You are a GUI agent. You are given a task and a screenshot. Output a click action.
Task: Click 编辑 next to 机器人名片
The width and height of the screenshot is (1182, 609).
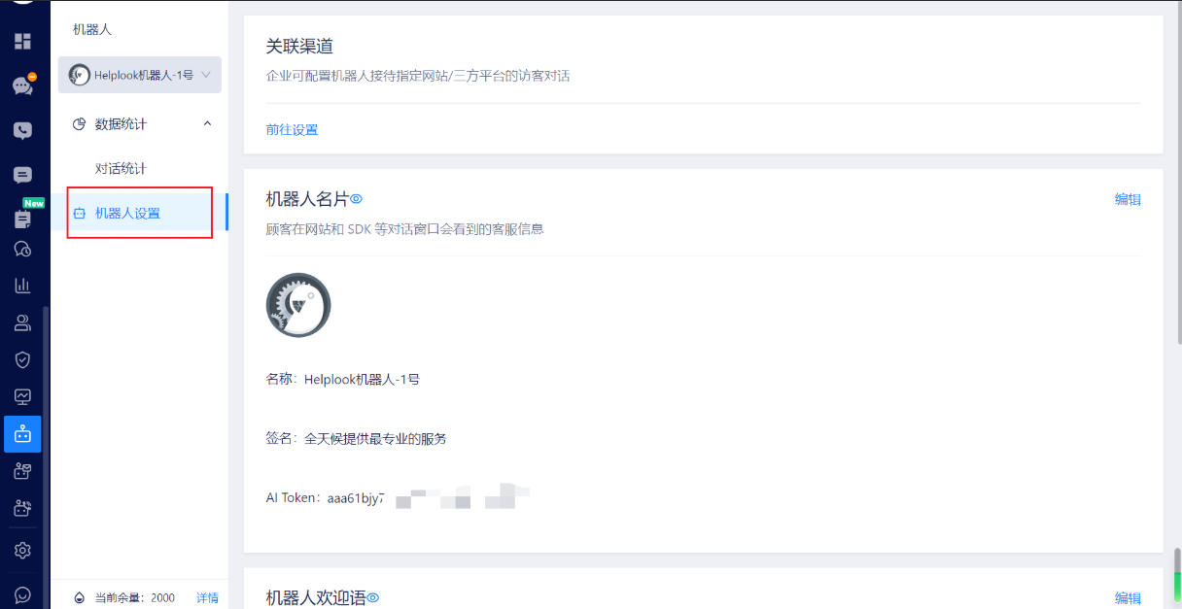1128,198
